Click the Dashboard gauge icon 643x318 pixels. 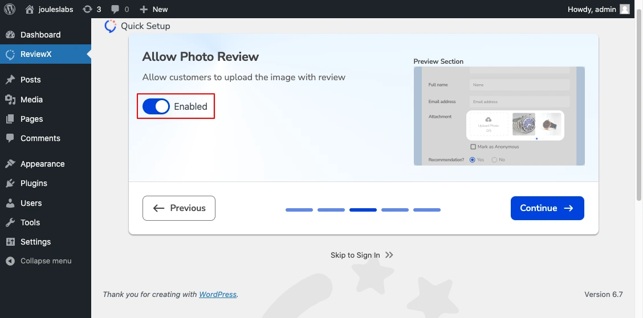[x=10, y=35]
